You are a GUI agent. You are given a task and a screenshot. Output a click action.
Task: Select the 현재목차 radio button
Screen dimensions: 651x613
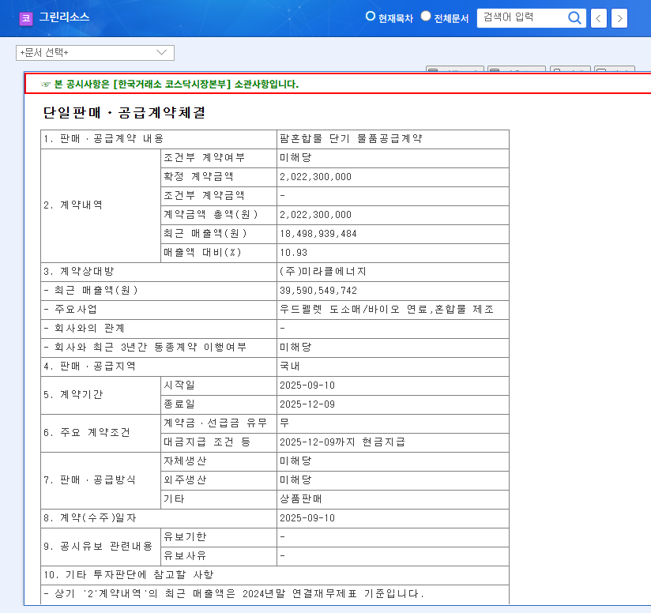click(x=370, y=17)
